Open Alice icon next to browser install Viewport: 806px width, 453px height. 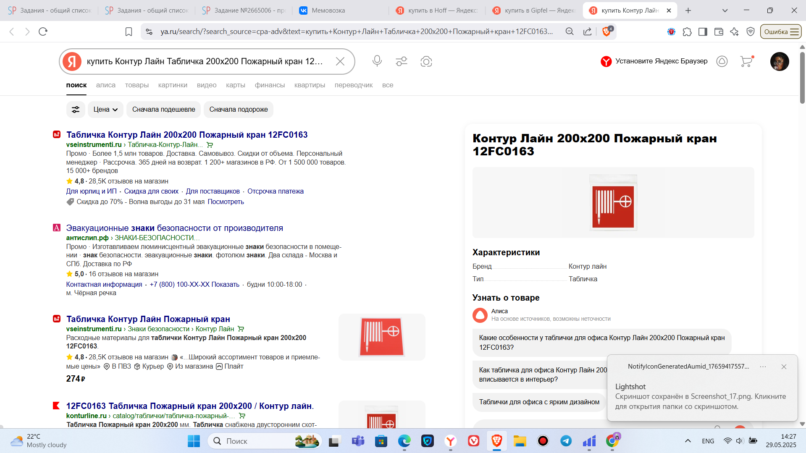click(x=722, y=61)
